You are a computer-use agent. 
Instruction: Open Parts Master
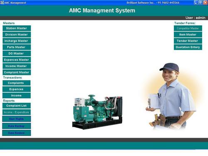pos(17,47)
